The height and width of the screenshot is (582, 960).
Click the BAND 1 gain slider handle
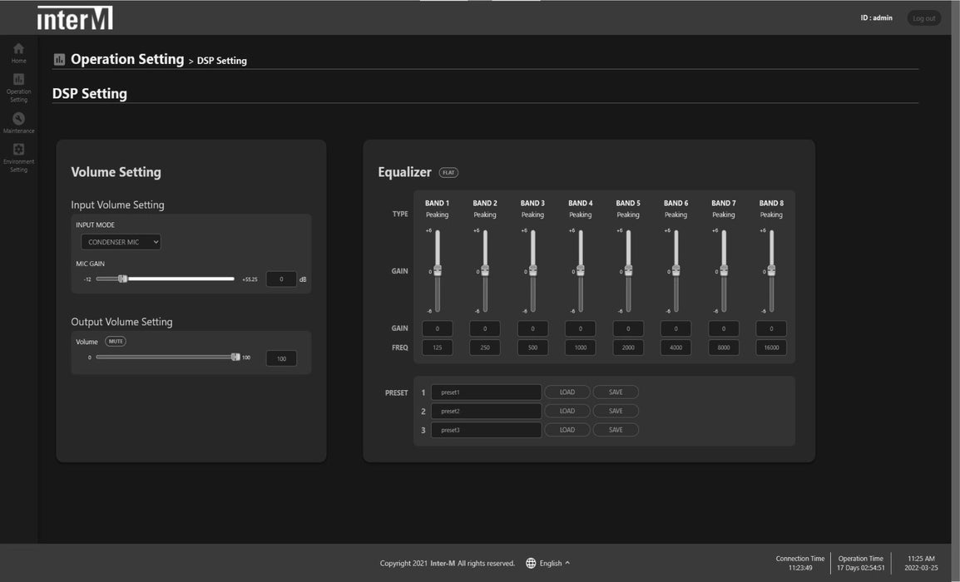pos(438,270)
